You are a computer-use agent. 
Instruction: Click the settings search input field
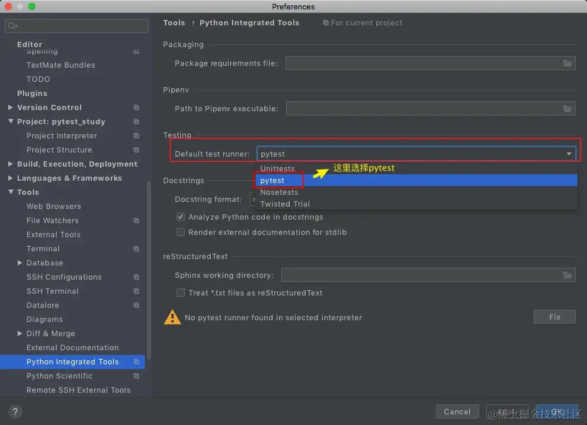pos(77,26)
